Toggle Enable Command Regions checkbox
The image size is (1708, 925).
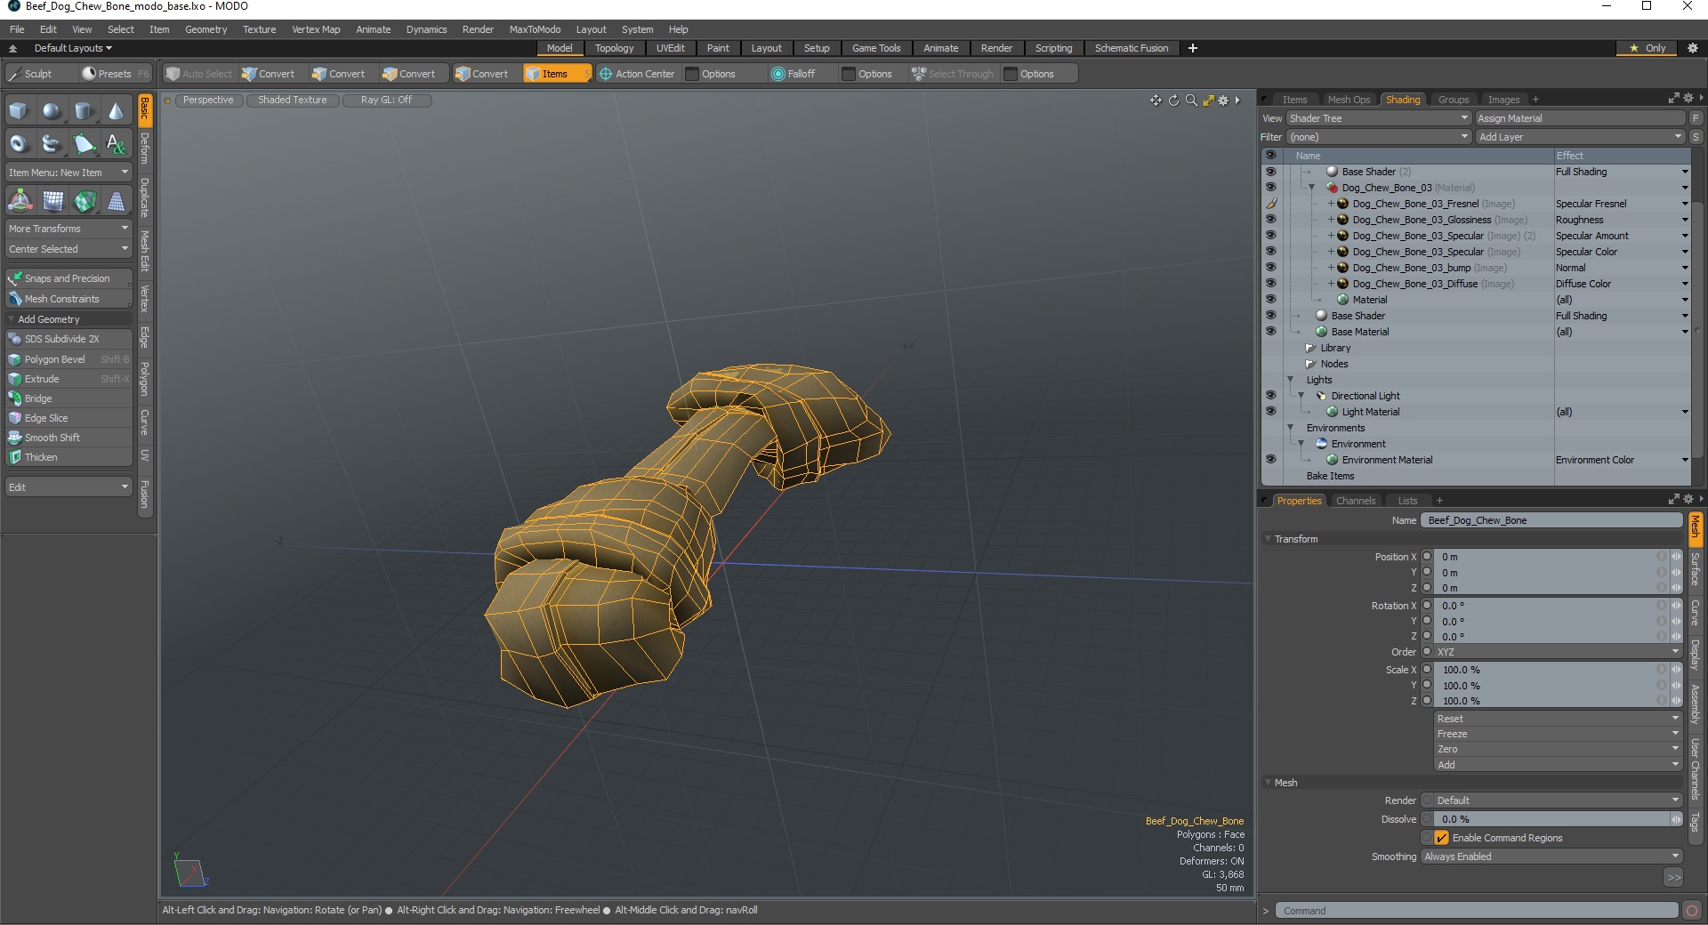click(x=1442, y=838)
